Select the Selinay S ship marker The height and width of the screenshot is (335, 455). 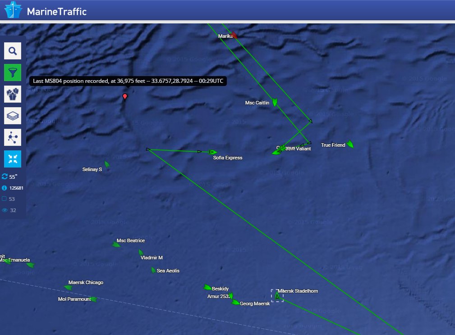(107, 164)
